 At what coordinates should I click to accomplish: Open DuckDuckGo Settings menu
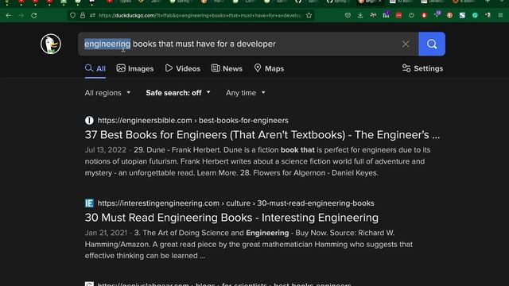click(x=422, y=68)
